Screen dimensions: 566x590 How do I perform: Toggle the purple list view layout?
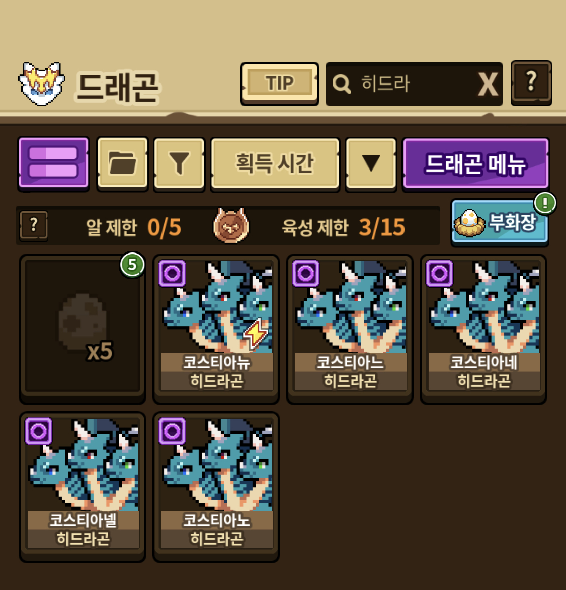53,163
